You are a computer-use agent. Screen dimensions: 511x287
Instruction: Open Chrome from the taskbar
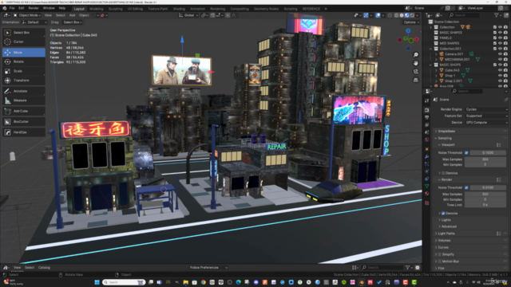click(x=204, y=282)
